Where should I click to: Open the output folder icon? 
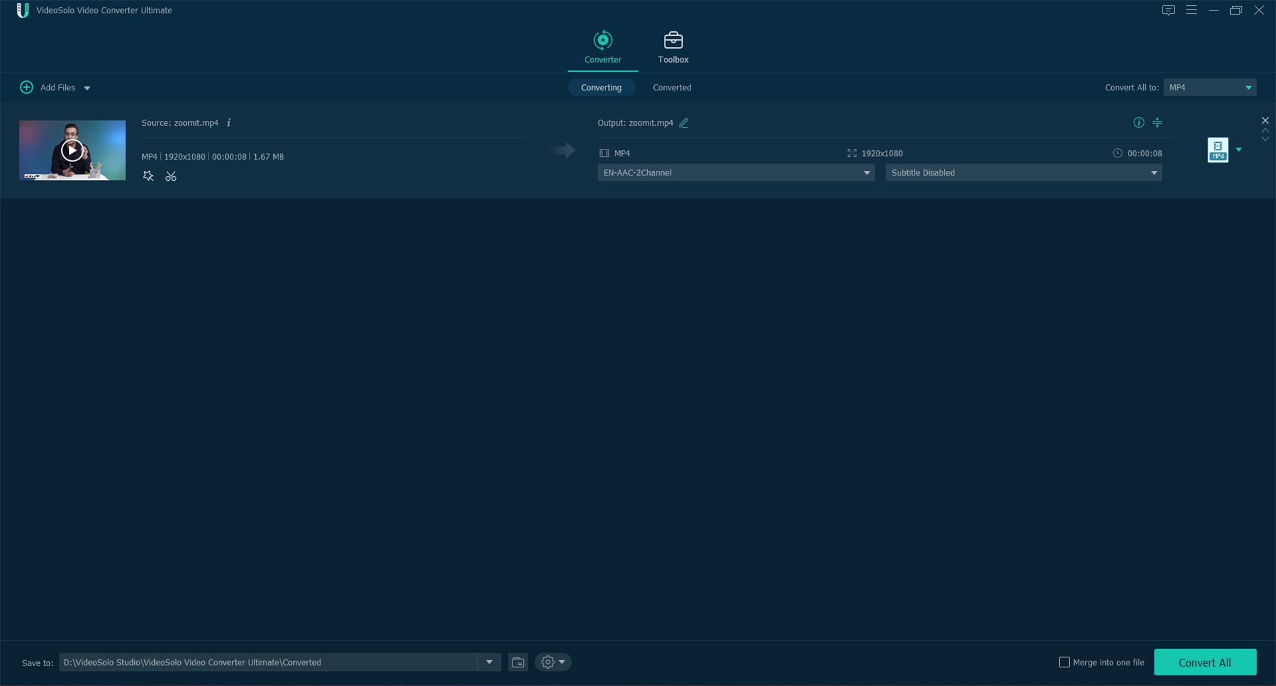[518, 662]
